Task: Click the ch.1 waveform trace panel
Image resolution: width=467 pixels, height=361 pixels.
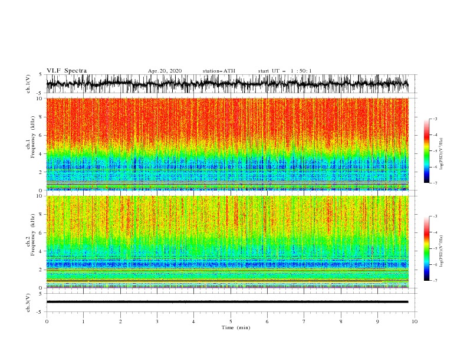Action: pyautogui.click(x=231, y=84)
